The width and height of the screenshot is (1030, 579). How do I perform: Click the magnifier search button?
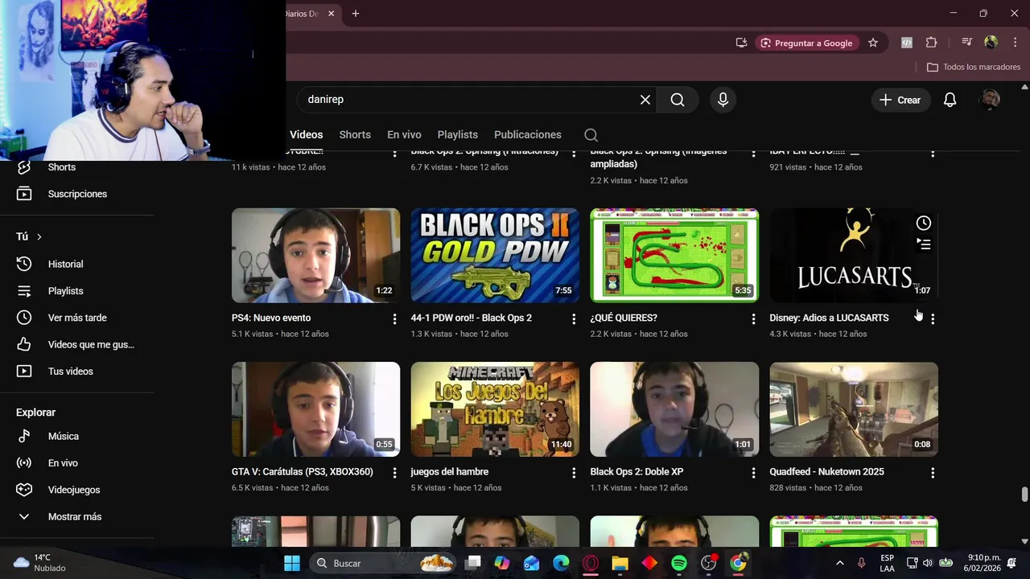(x=678, y=100)
